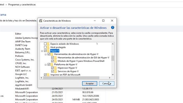Click the features list scroll down arrow

click(113, 74)
